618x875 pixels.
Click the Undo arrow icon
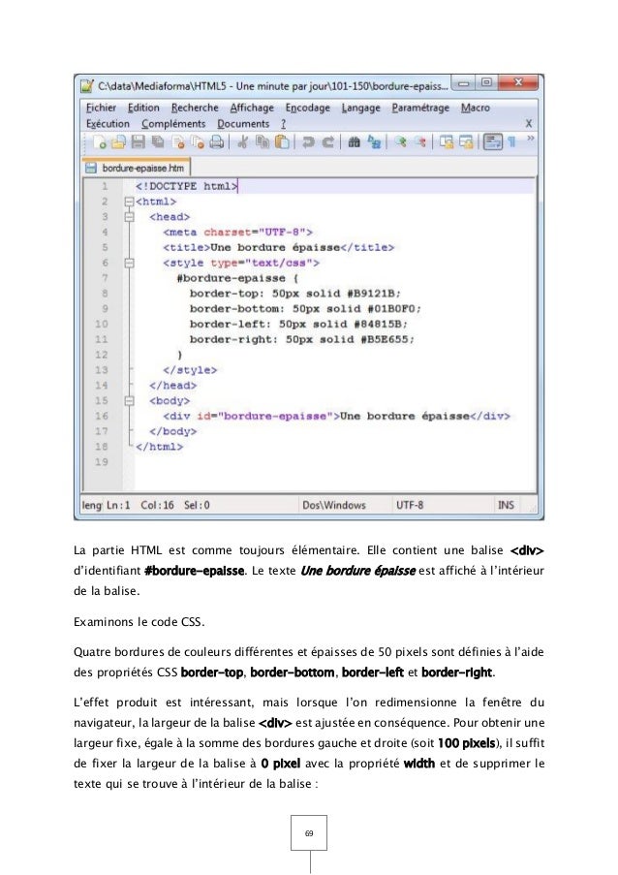(x=307, y=142)
